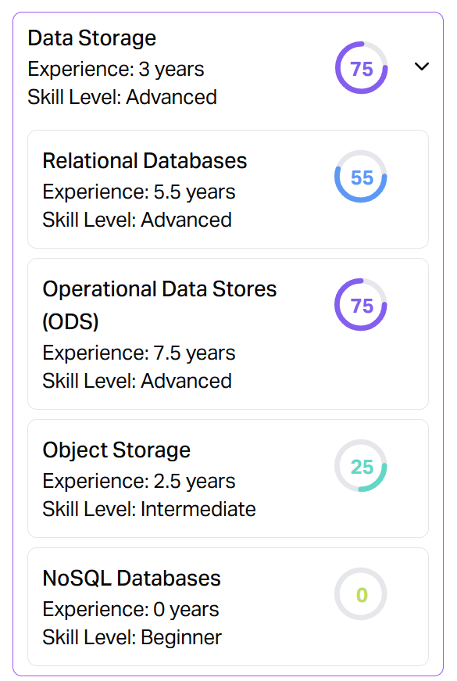This screenshot has width=457, height=681.
Task: Click 'Skill Level: Advanced' in Relational Databases
Action: (137, 220)
